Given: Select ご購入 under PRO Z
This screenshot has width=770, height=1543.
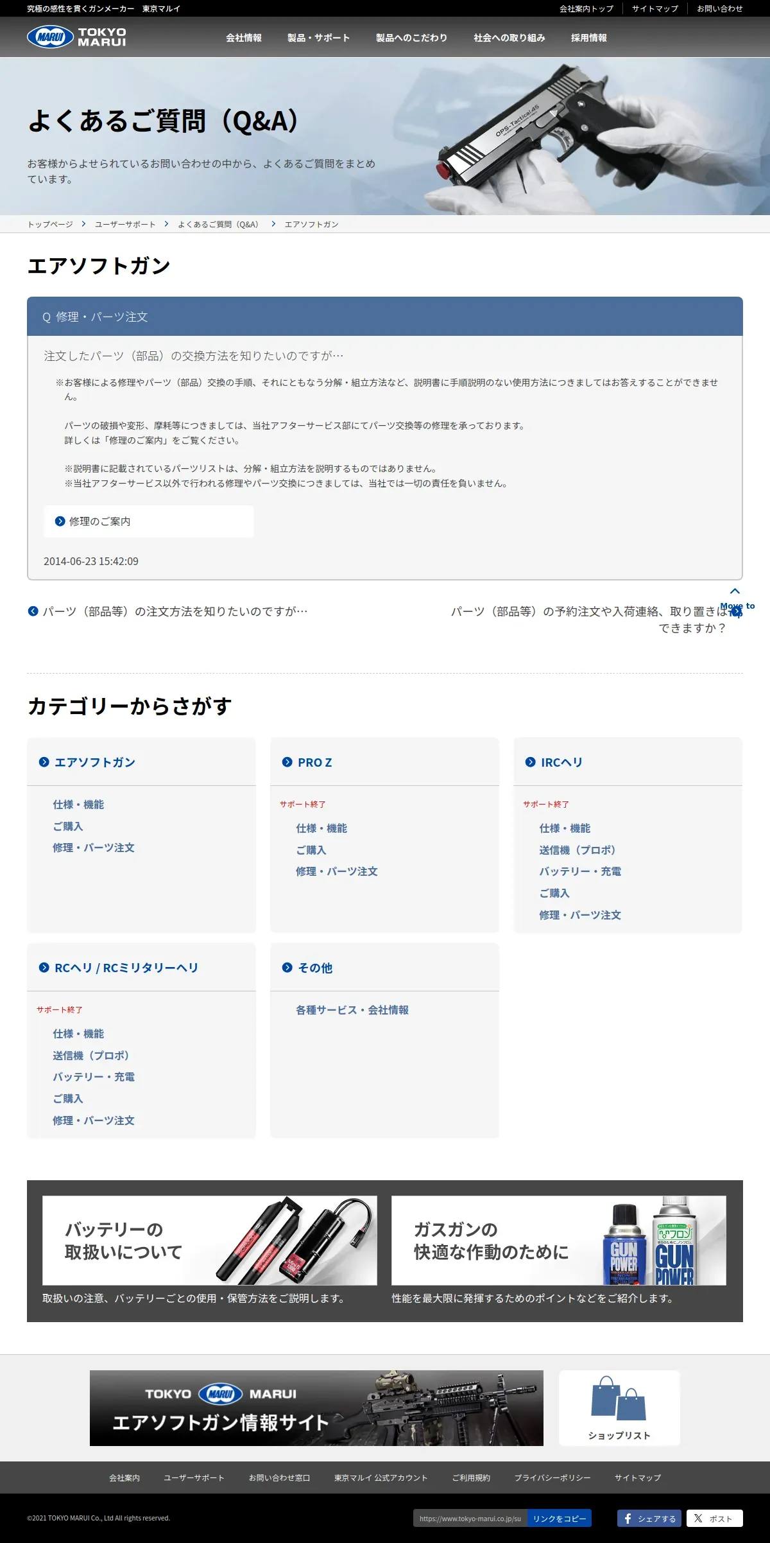Looking at the screenshot, I should [311, 850].
